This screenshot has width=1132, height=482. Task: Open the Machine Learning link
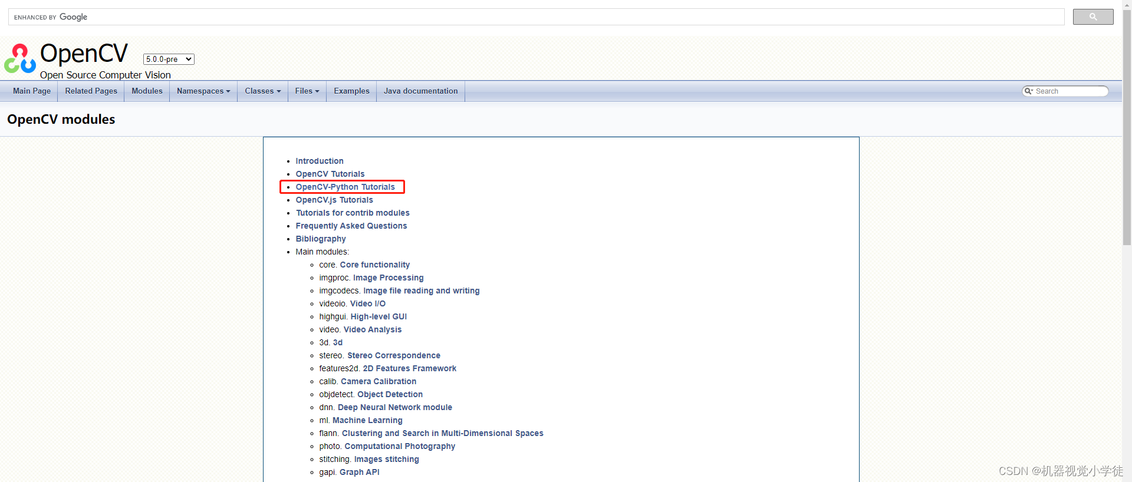coord(367,420)
